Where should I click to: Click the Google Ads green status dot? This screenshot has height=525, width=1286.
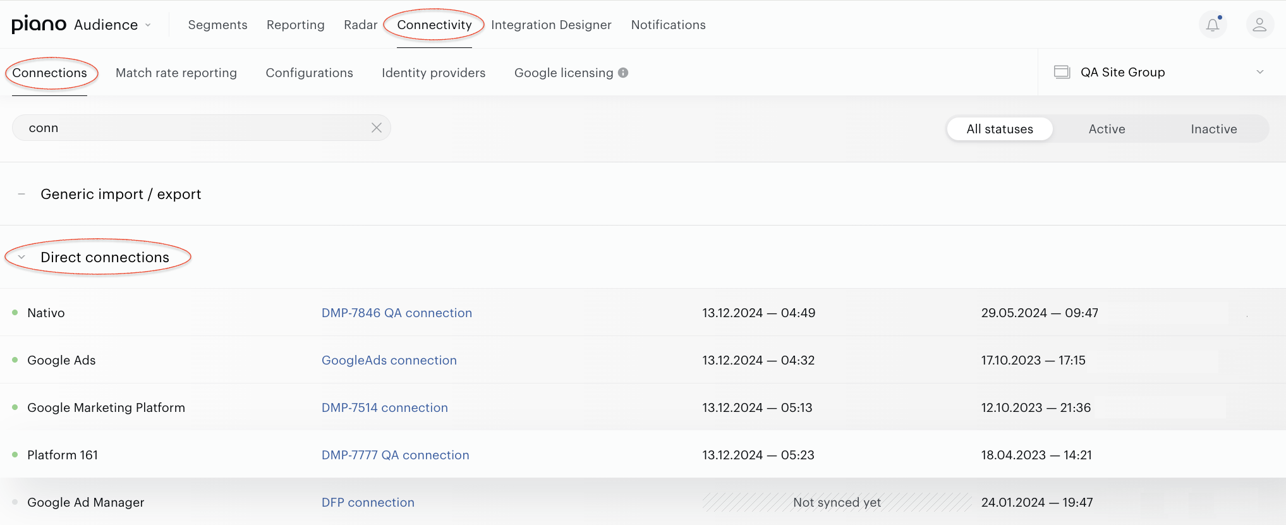pyautogui.click(x=15, y=359)
